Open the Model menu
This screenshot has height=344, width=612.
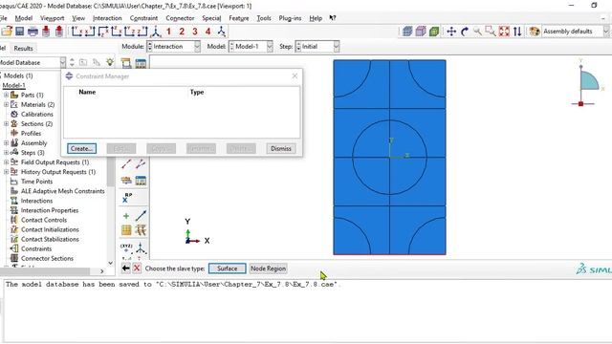coord(23,18)
